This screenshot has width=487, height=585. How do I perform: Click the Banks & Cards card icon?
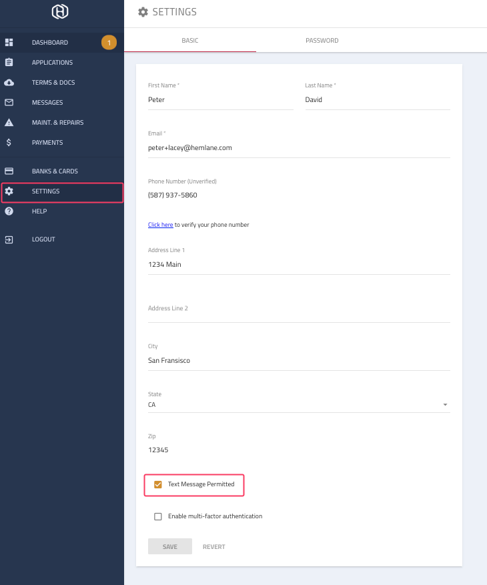(x=9, y=171)
